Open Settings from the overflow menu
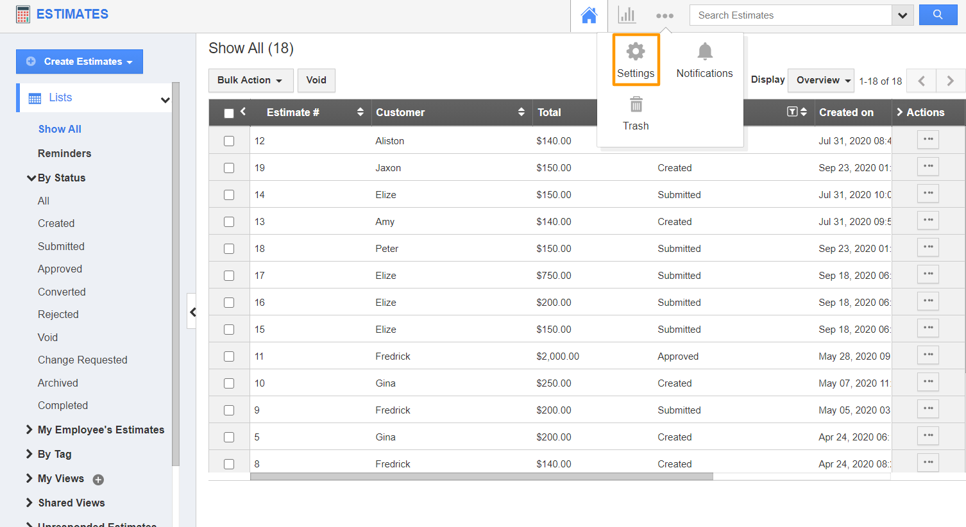The height and width of the screenshot is (527, 966). (x=635, y=60)
